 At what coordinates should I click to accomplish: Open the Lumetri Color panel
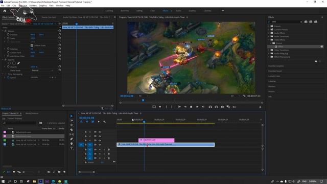274,76
